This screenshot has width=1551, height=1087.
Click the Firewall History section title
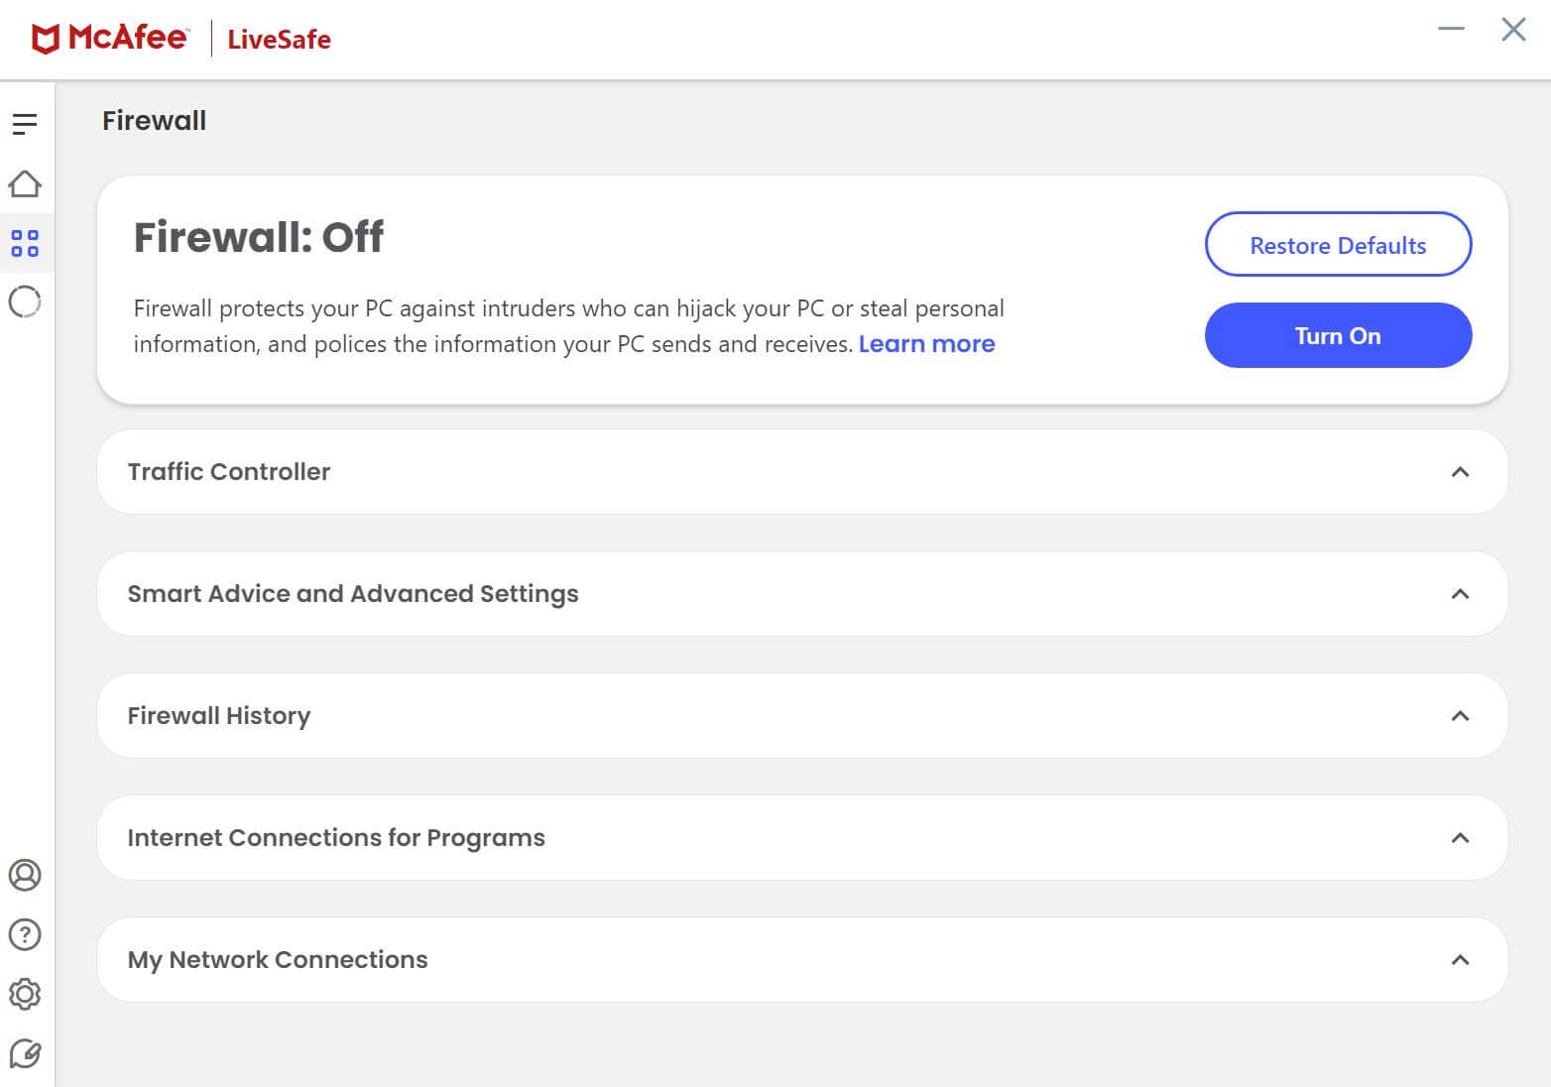click(219, 716)
